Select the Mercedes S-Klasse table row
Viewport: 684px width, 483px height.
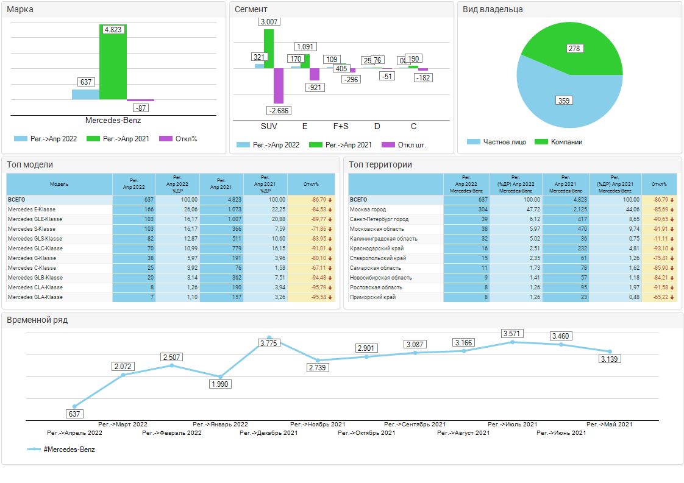(59, 229)
